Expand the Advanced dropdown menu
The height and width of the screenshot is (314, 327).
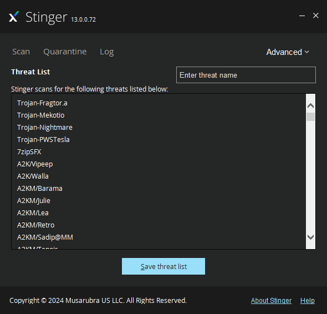[x=288, y=52]
